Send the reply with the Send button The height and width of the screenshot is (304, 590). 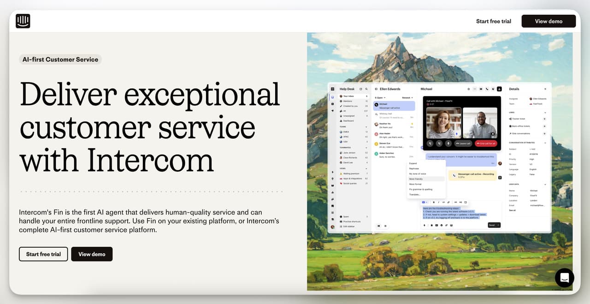tap(492, 225)
